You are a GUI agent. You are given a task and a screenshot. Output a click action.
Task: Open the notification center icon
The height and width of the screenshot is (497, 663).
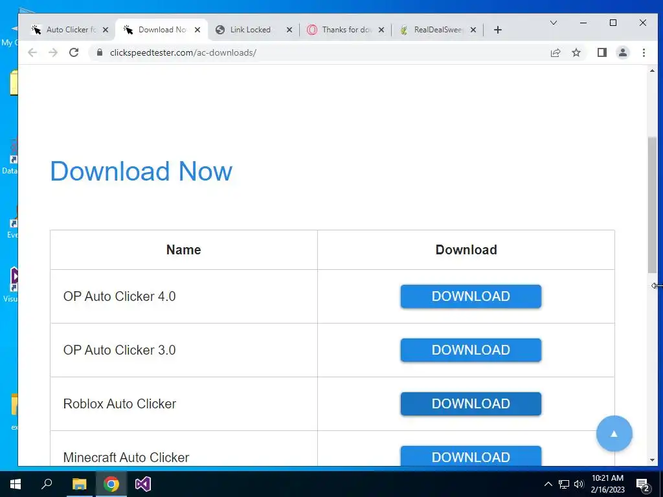pos(643,485)
